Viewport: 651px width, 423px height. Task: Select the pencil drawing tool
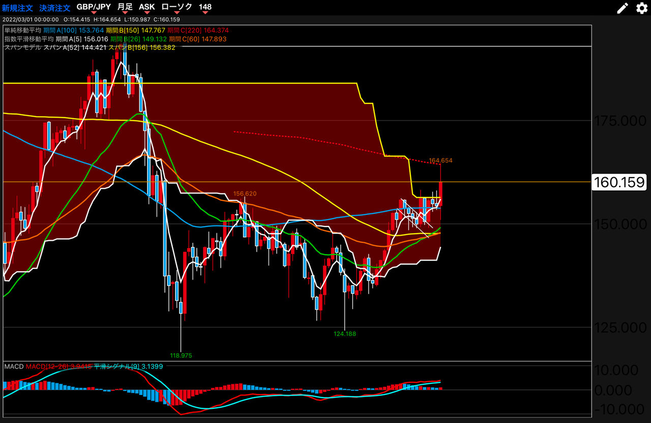[623, 8]
